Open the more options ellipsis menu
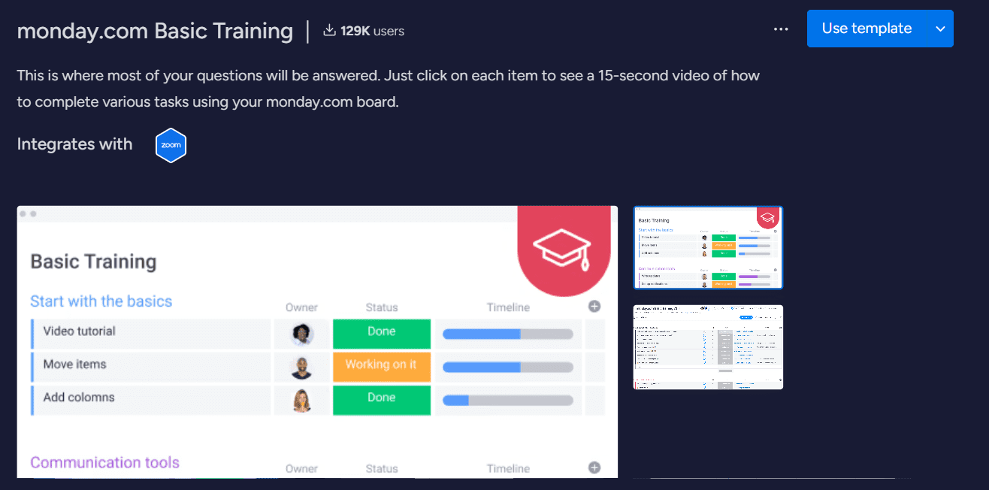This screenshot has height=490, width=989. 781,29
